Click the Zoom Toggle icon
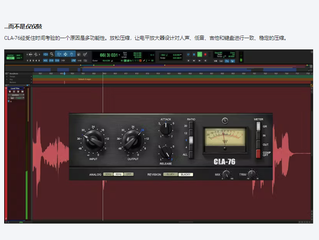This screenshot has height=240, width=319. tap(46, 54)
